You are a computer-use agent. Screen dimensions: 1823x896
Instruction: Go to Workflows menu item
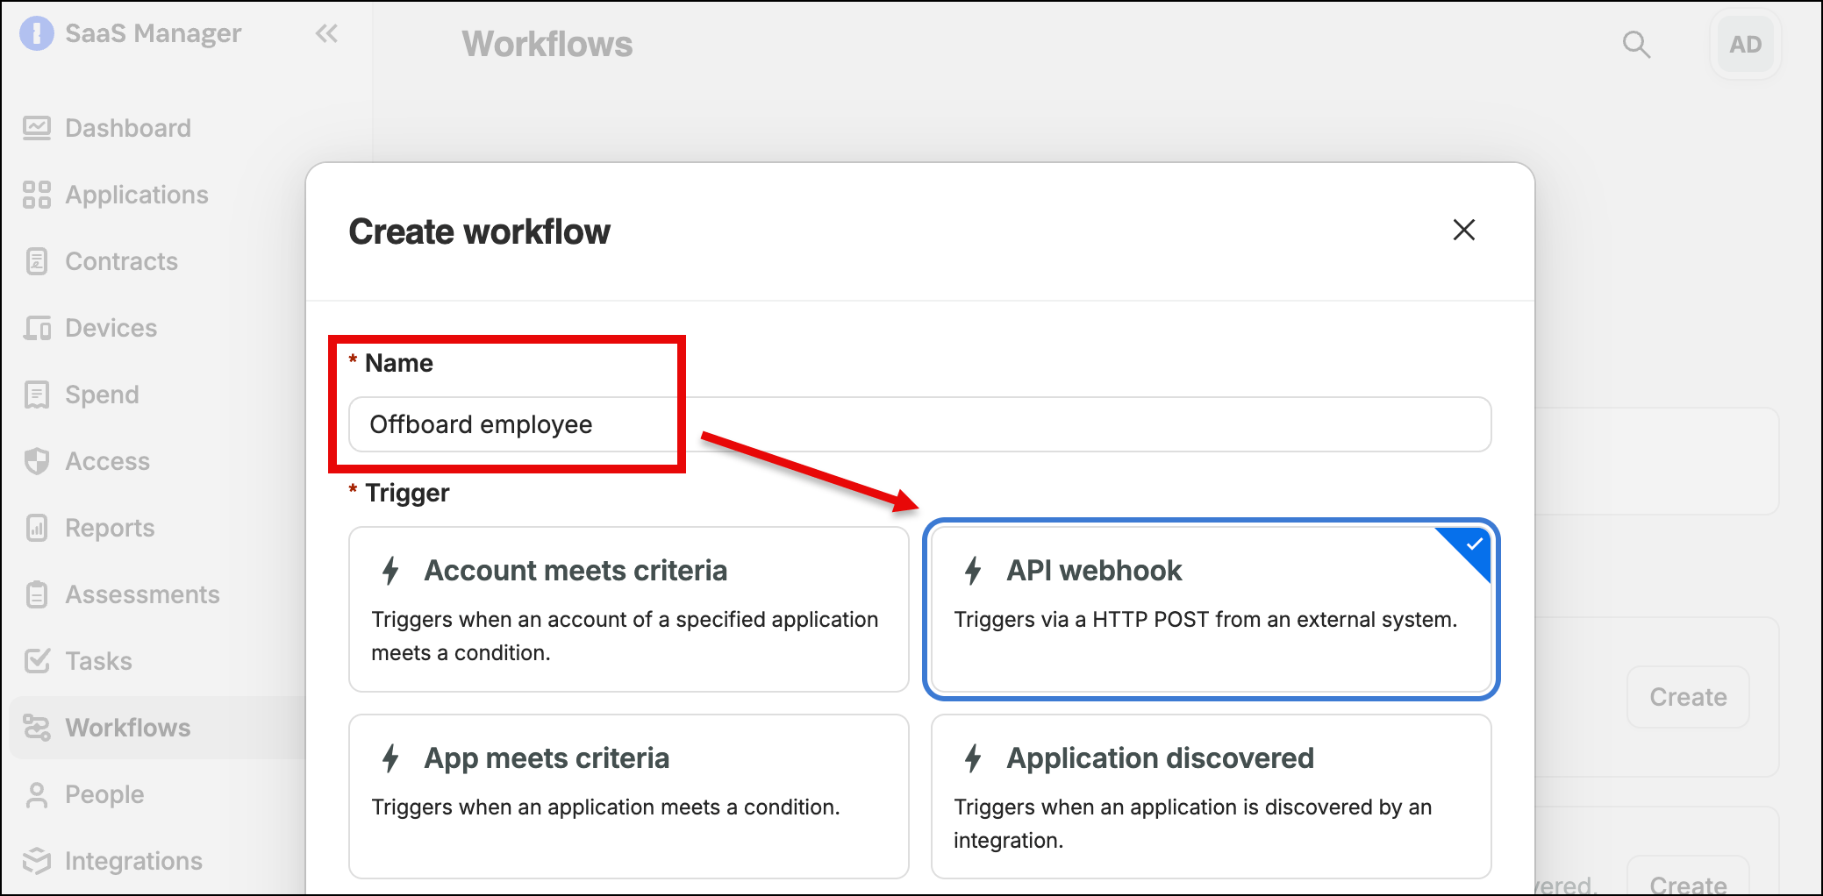pyautogui.click(x=127, y=728)
